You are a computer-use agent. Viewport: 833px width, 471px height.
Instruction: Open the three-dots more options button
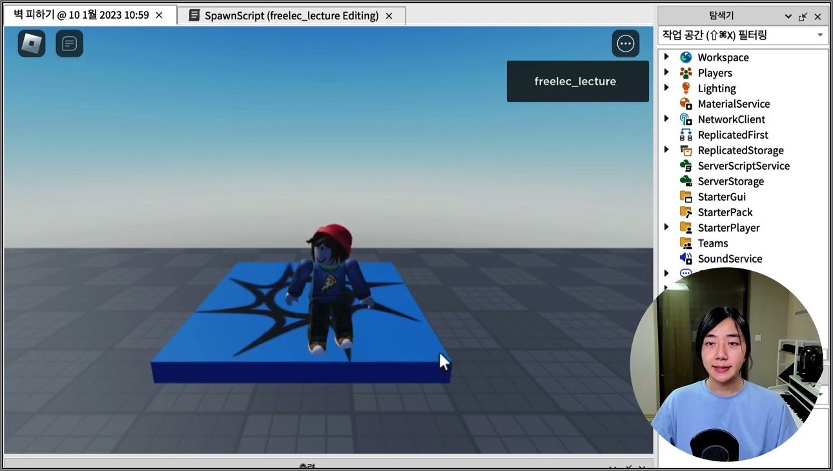[x=626, y=43]
